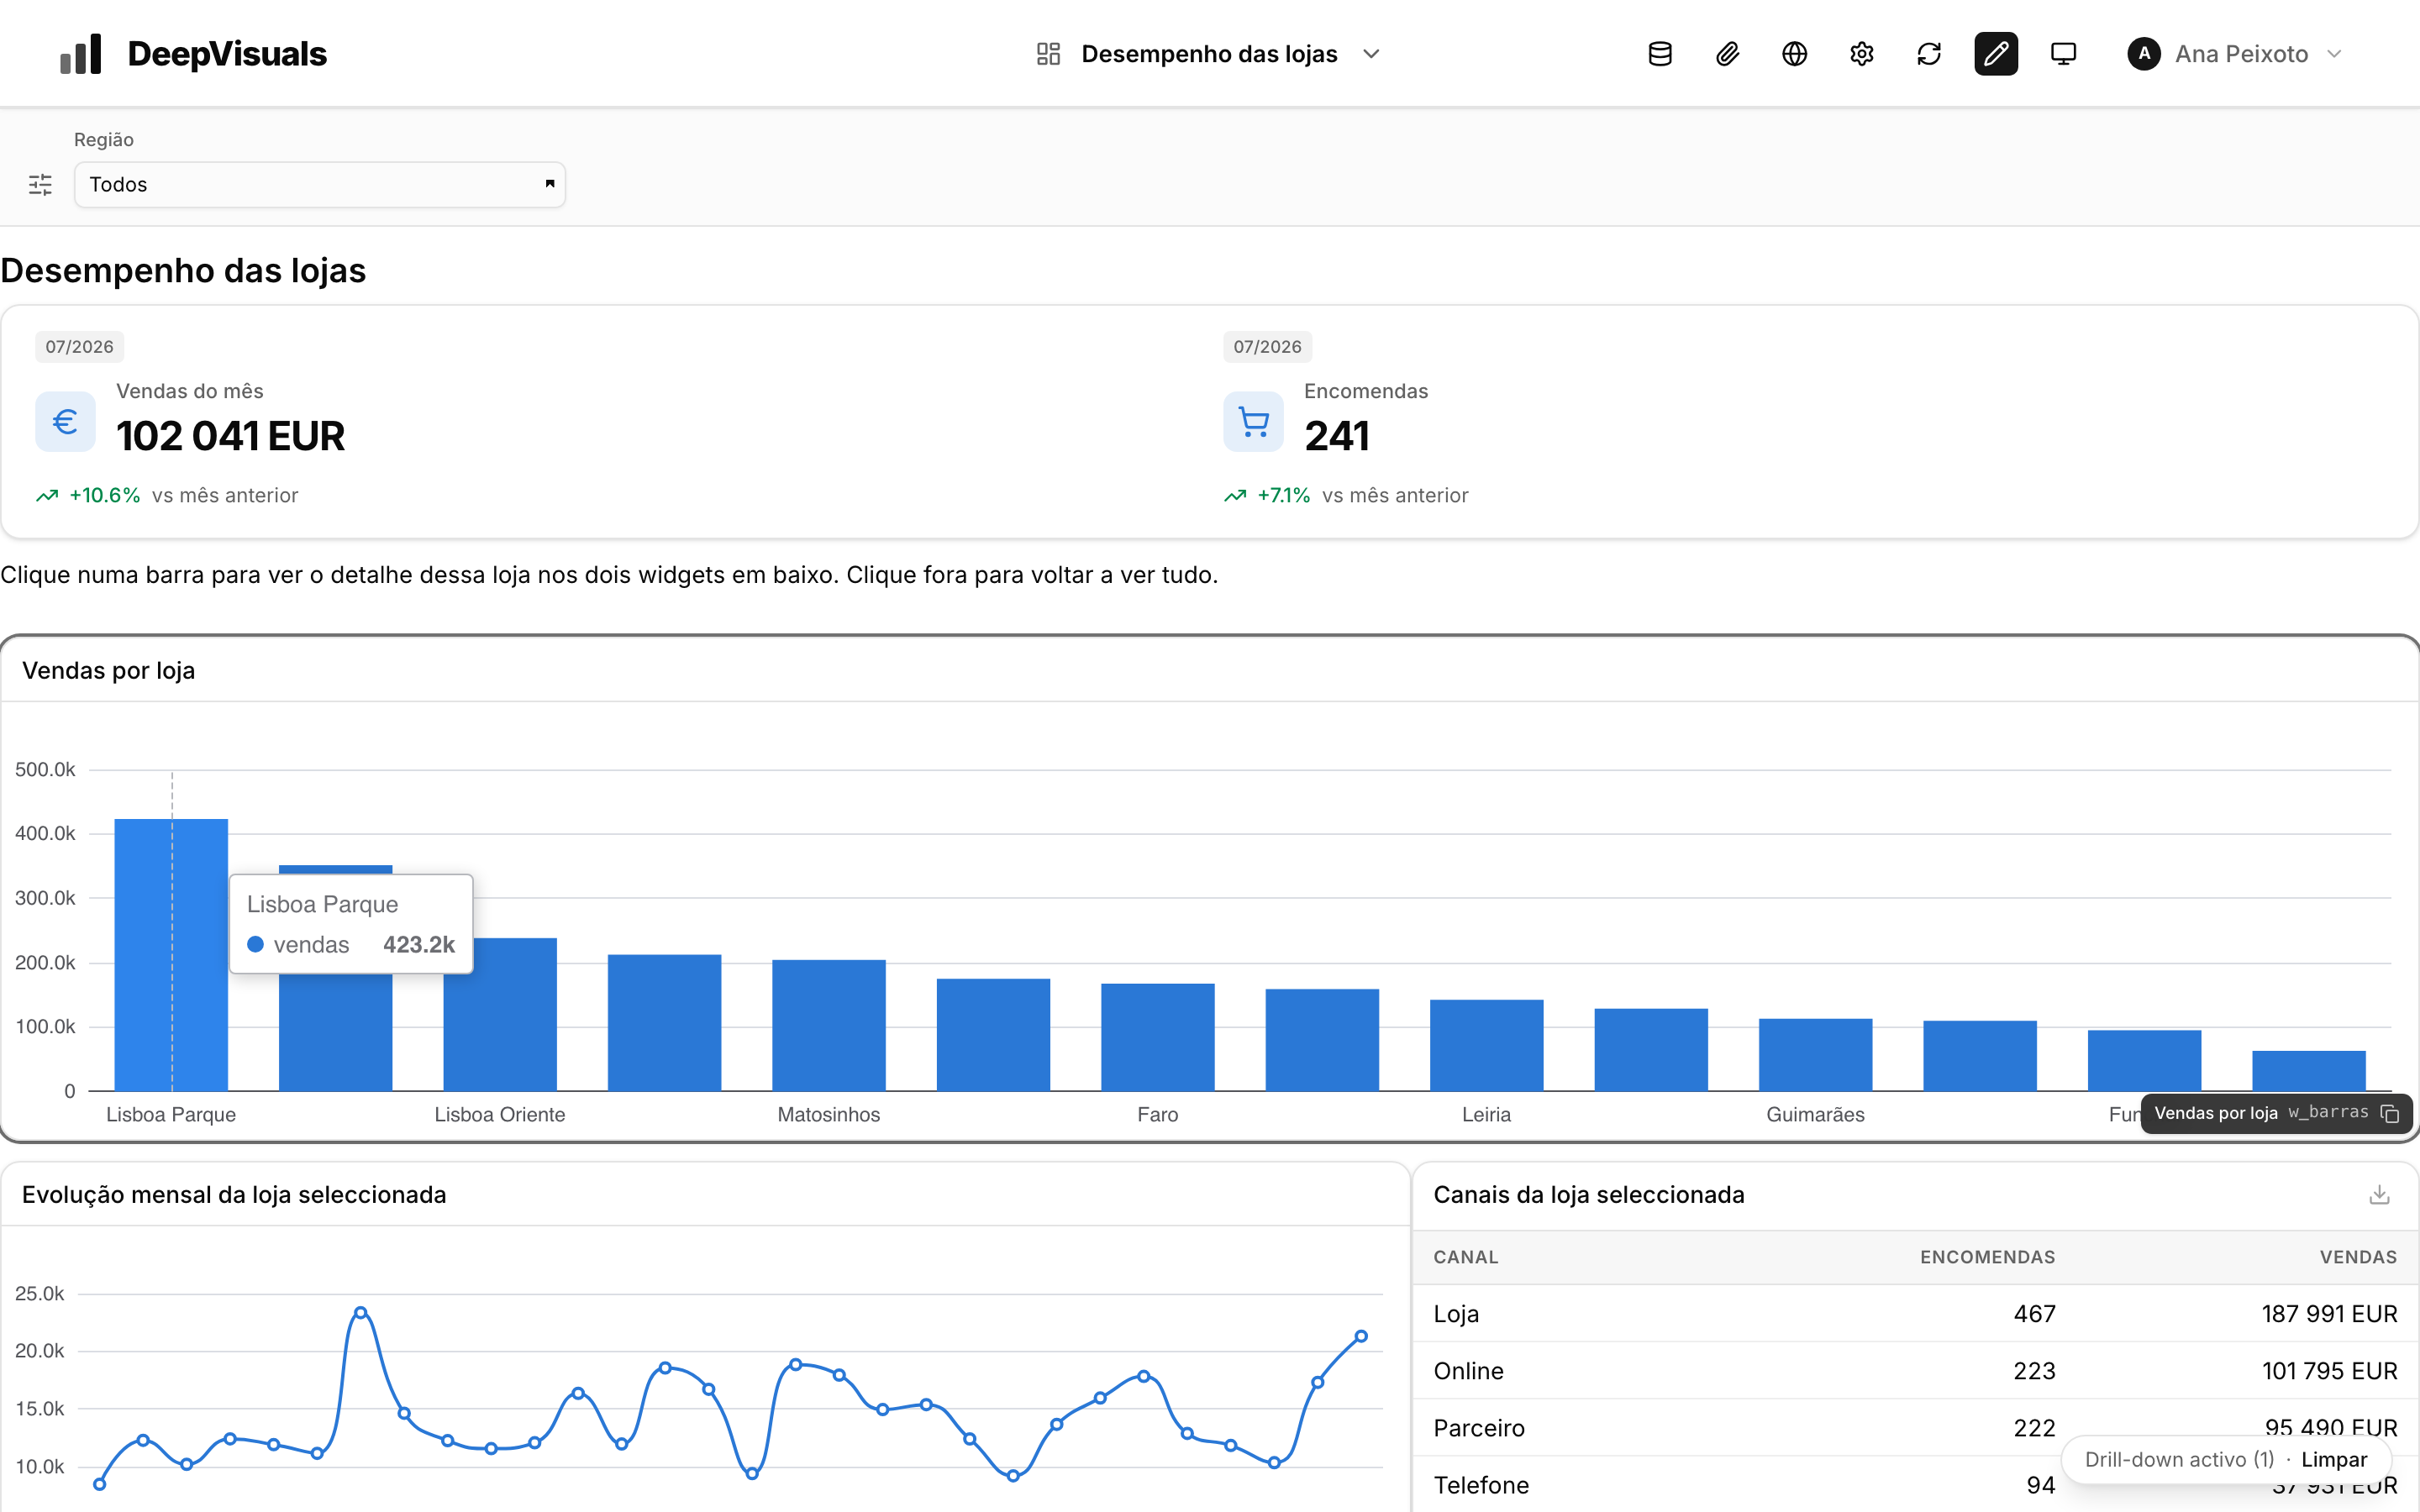The width and height of the screenshot is (2420, 1512).
Task: Open the filter sliders icon
Action: coord(40,185)
